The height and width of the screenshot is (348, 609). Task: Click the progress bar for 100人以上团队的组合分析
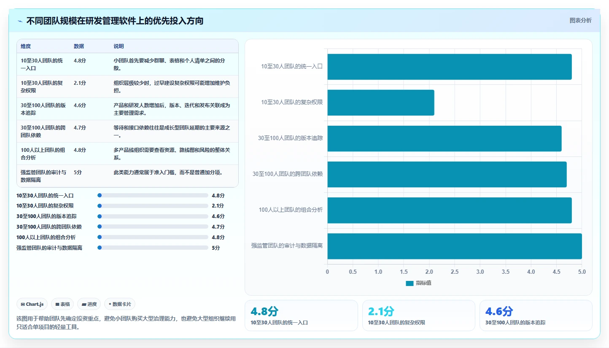153,237
